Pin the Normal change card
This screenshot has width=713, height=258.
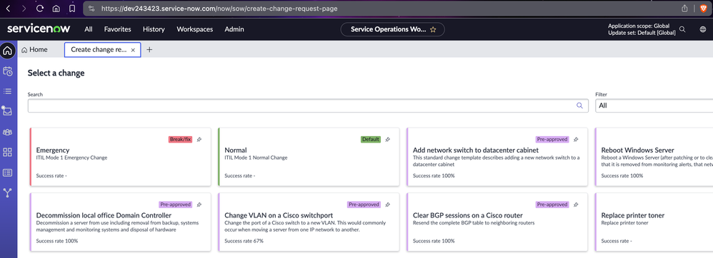tap(387, 140)
